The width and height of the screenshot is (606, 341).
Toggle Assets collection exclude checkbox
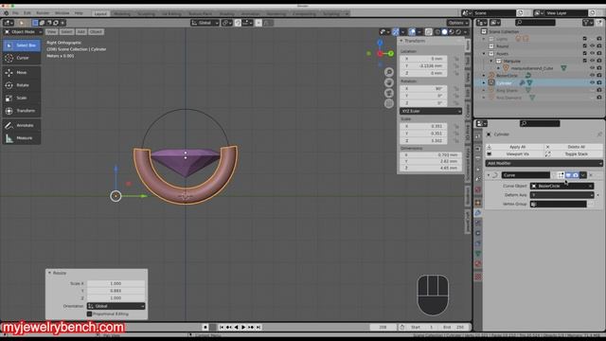(585, 53)
